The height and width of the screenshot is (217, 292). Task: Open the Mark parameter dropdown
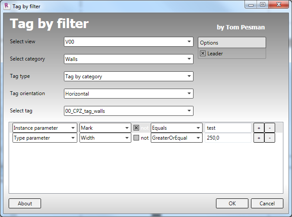[x=105, y=128]
